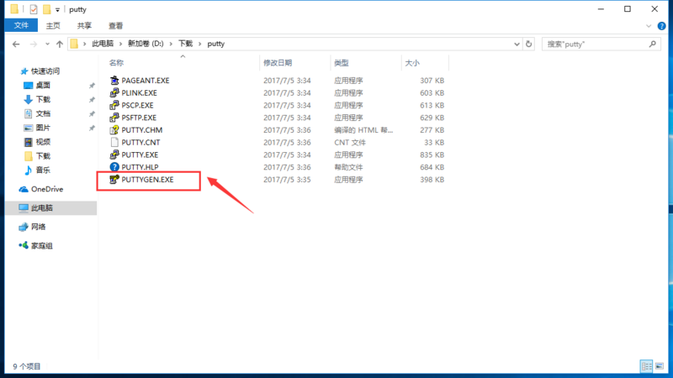Open the PAGEANT.EXE file icon
673x378 pixels.
(114, 80)
